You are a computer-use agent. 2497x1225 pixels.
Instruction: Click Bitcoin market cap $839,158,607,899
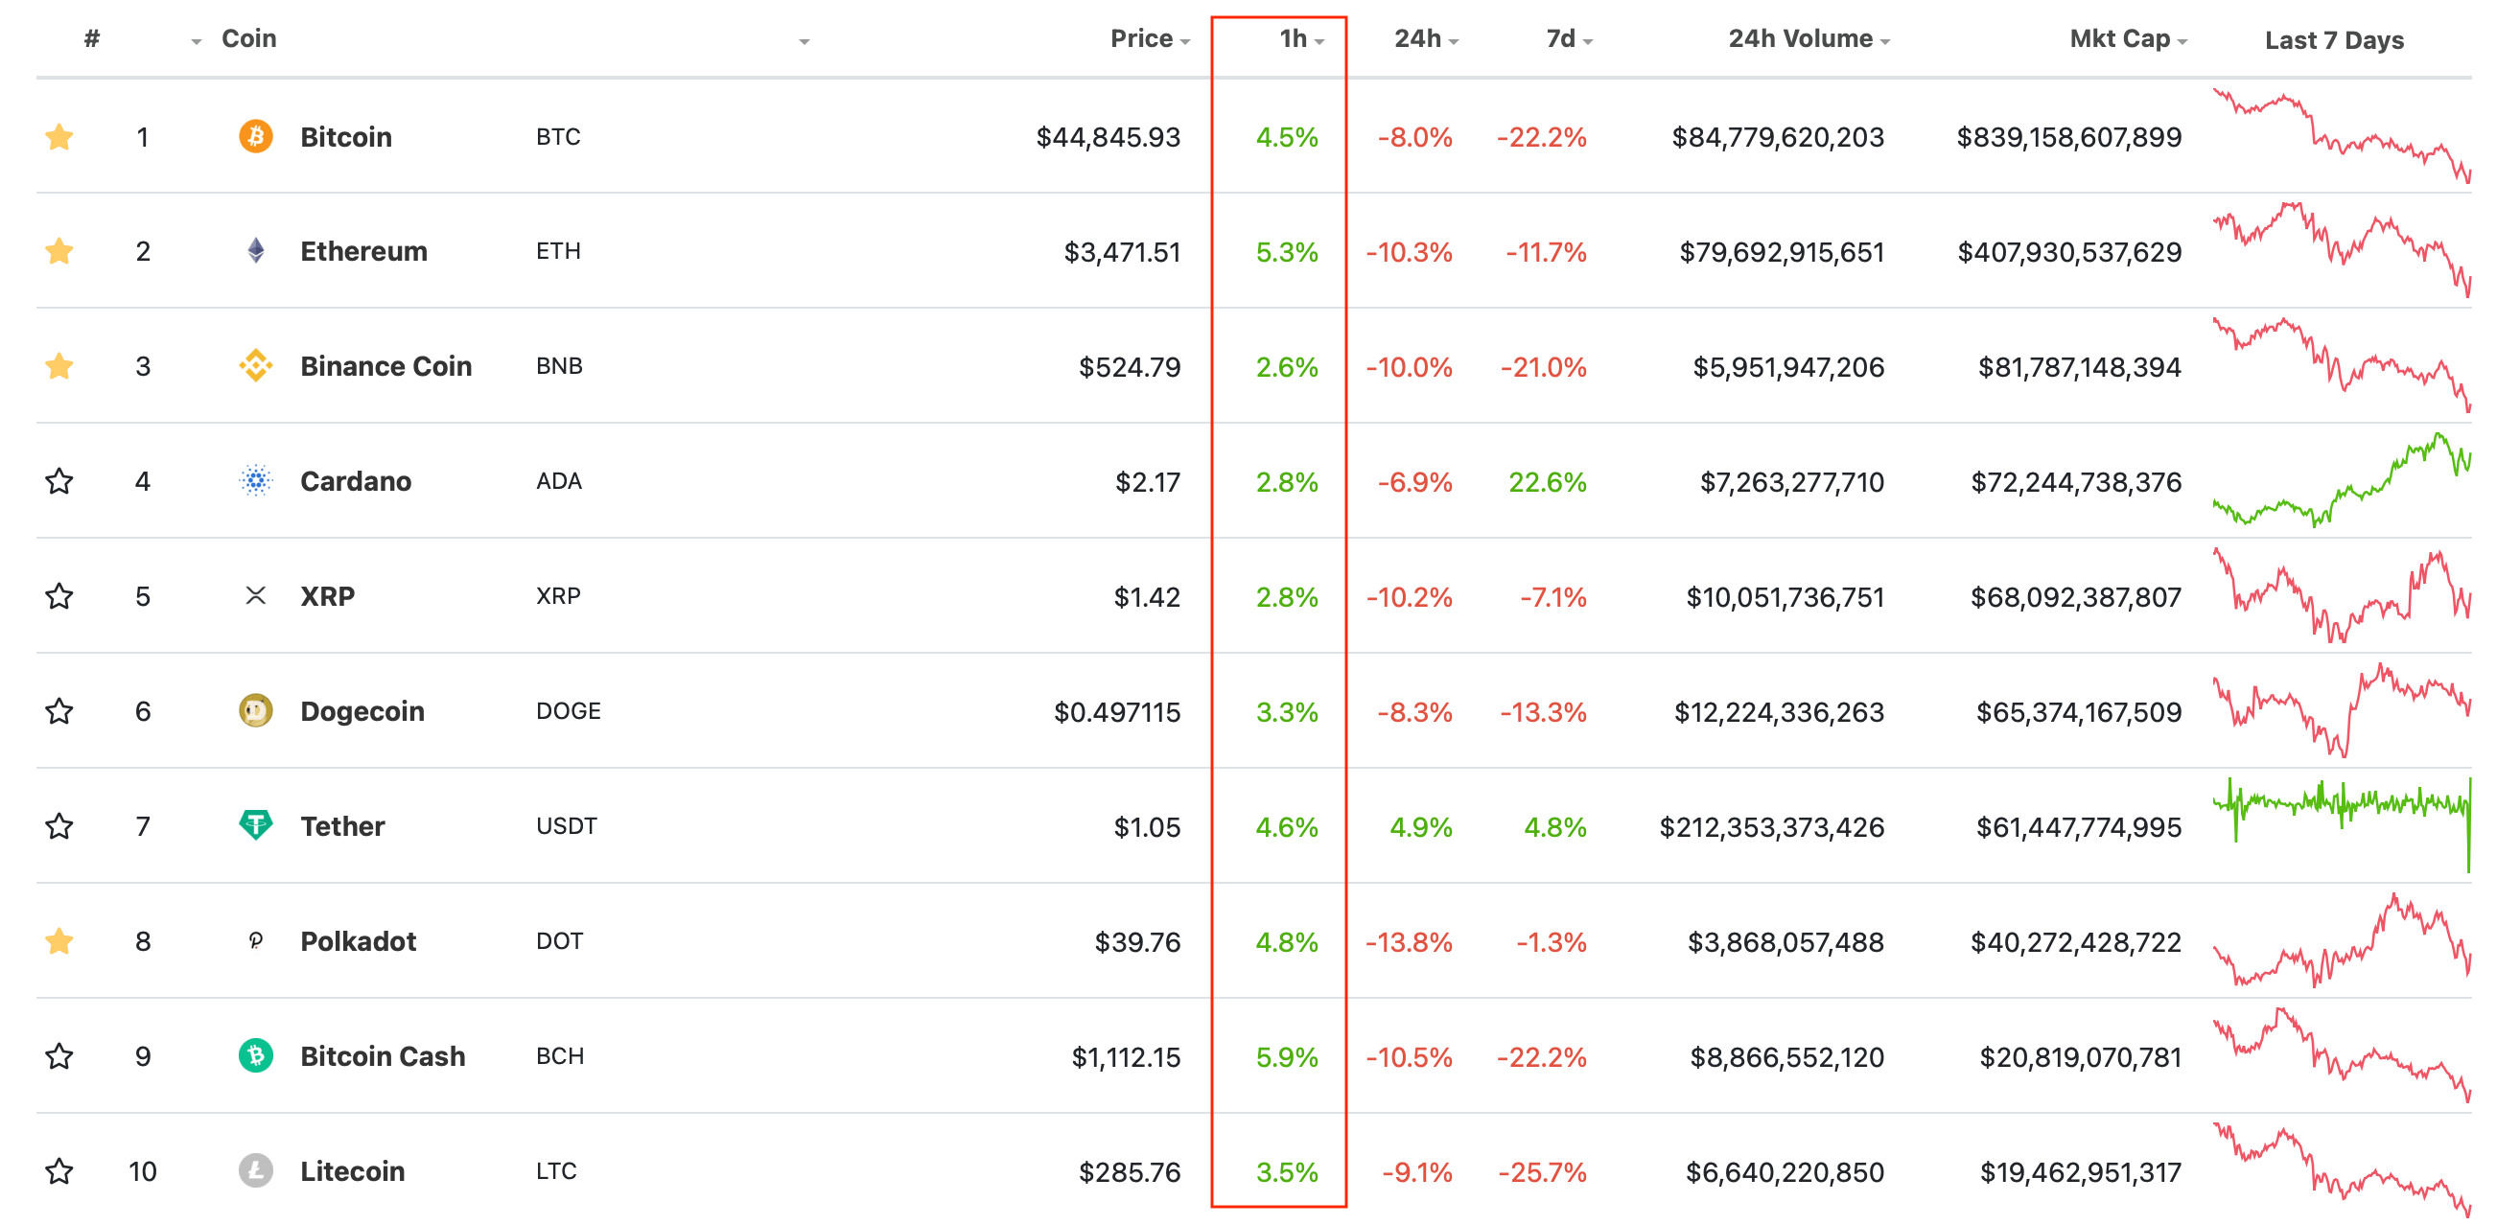(x=2068, y=137)
